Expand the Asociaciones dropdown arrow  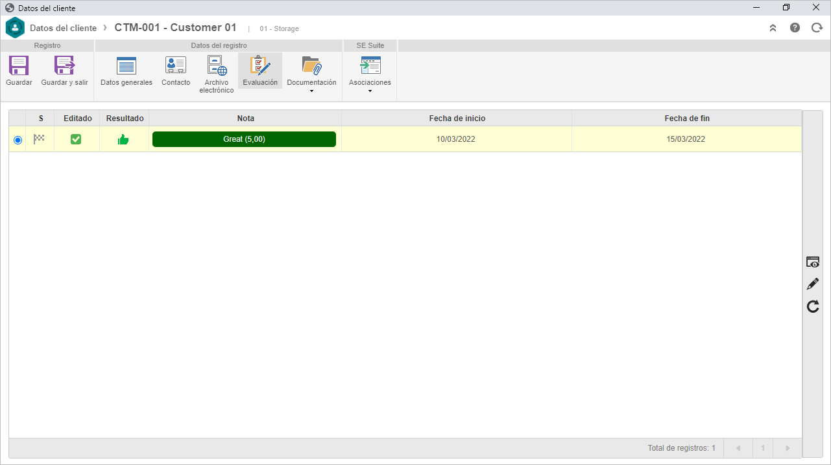pos(370,91)
